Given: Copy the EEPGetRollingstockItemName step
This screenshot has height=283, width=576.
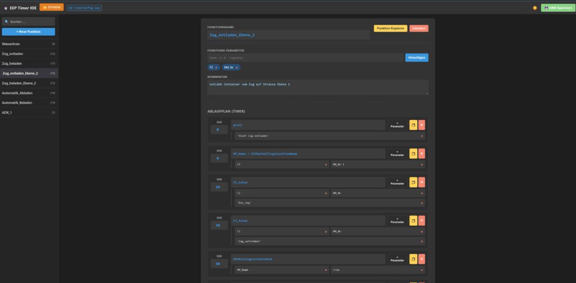Looking at the screenshot, I should point(413,154).
